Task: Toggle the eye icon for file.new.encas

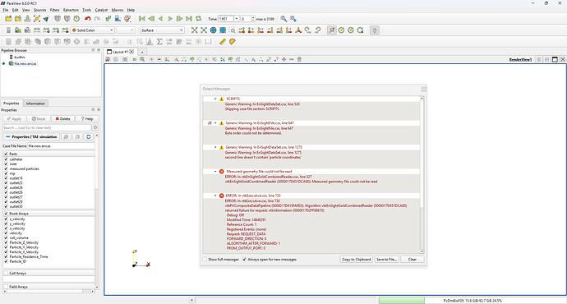Action: point(4,63)
